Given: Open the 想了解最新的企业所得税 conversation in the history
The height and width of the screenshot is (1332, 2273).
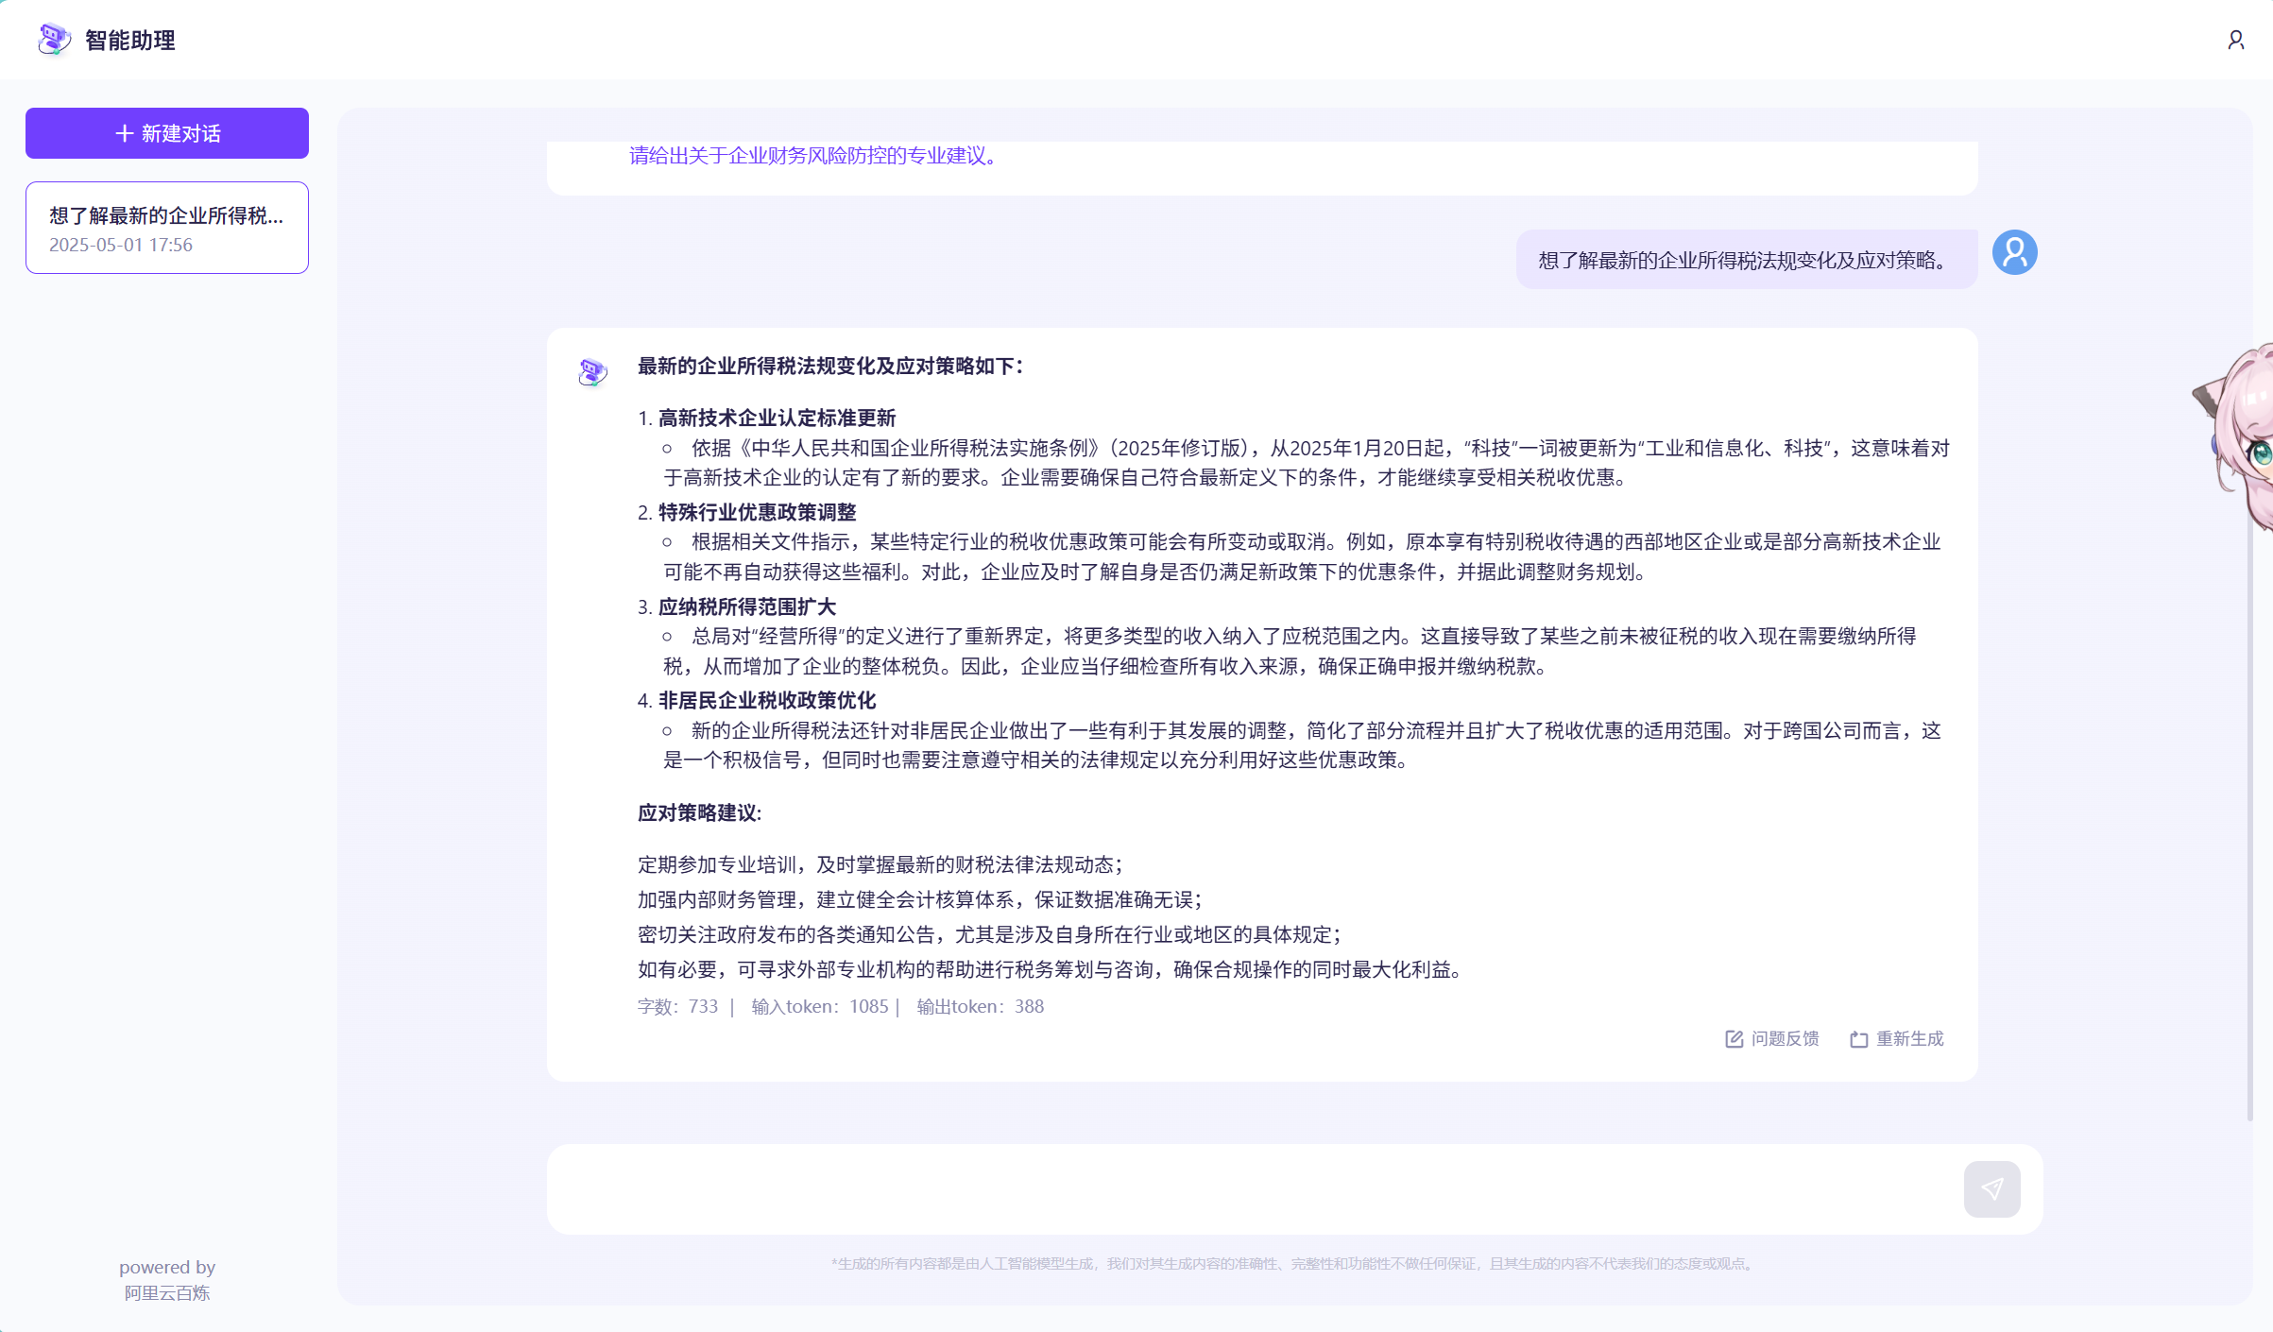Looking at the screenshot, I should [166, 216].
